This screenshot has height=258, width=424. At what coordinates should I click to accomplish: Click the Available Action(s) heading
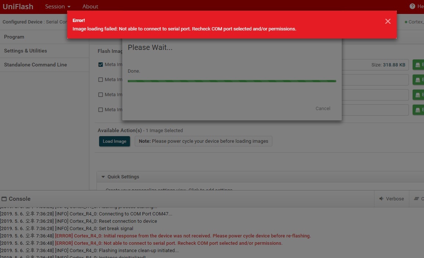120,130
